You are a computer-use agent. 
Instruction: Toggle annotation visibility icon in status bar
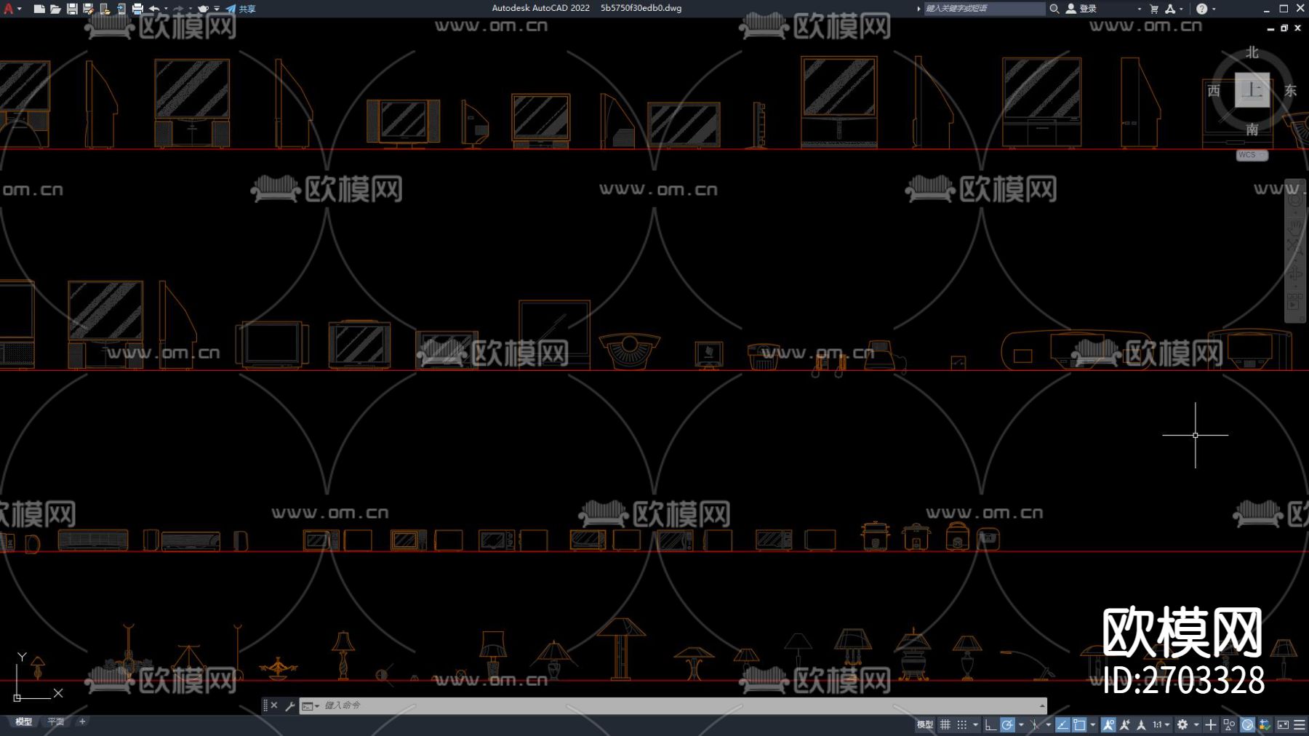1108,724
